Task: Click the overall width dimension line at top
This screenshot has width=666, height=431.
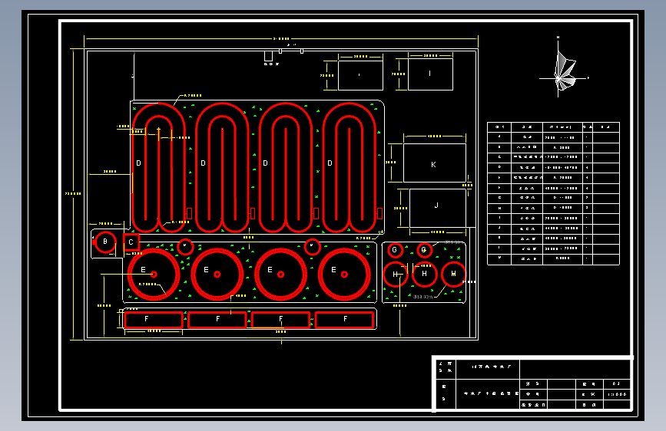Action: 281,38
